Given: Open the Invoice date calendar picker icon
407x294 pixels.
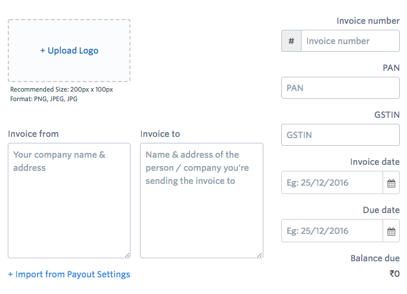Looking at the screenshot, I should coord(391,183).
